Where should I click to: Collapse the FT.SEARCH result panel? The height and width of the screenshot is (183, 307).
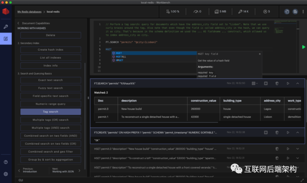pyautogui.click(x=298, y=83)
